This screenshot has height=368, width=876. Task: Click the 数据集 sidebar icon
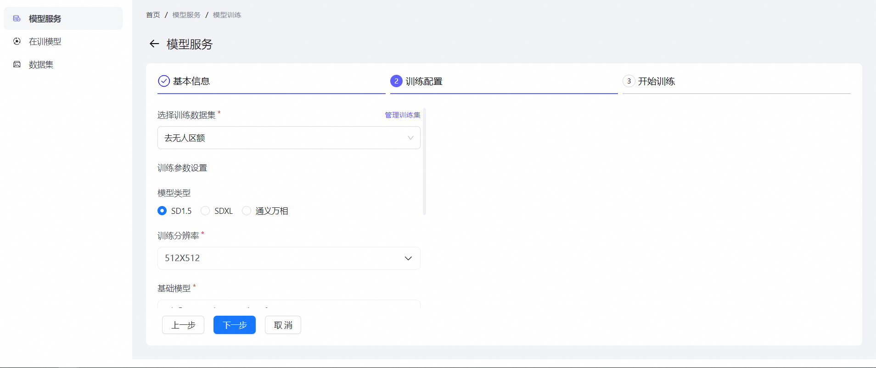pos(17,64)
